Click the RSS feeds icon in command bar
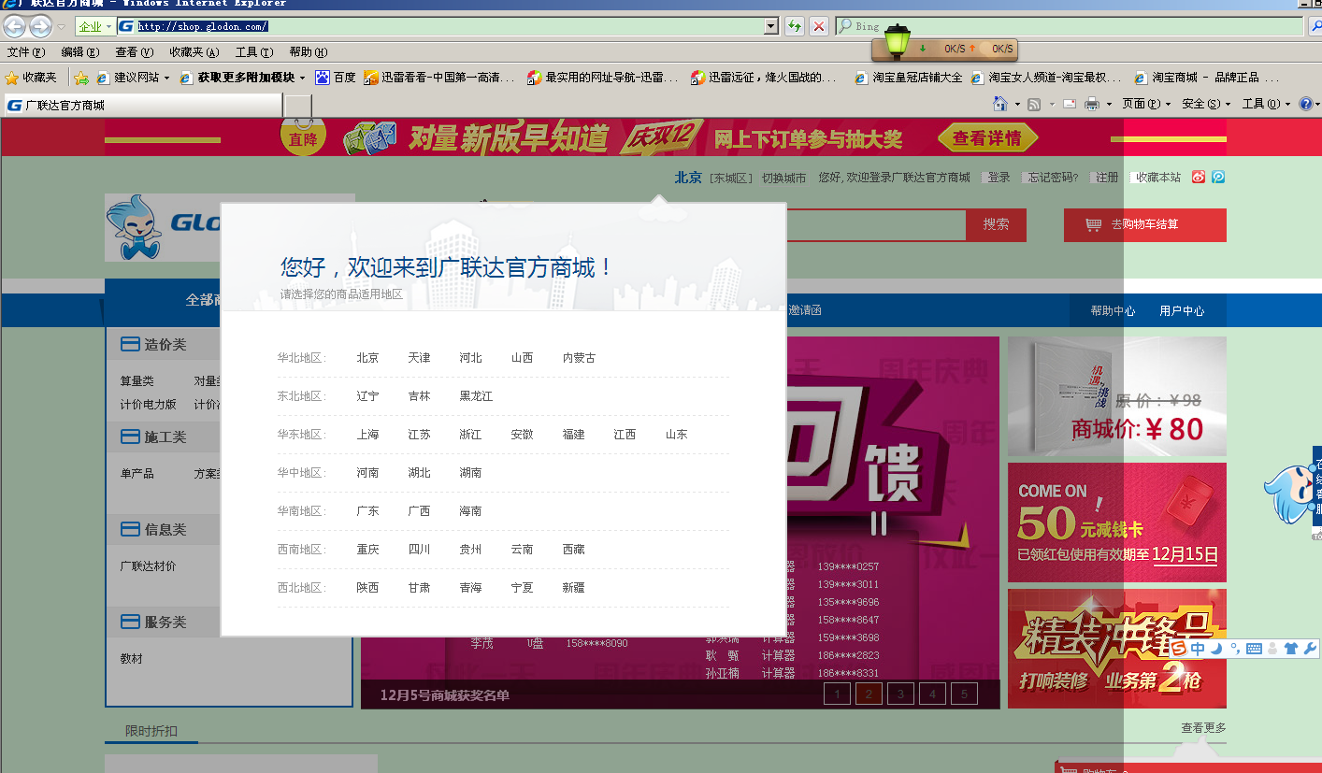 click(1034, 104)
